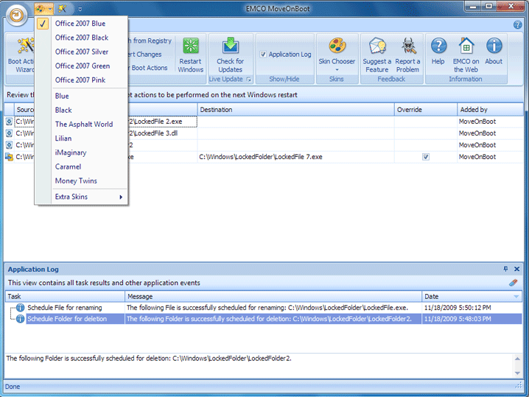Sort log by the Date column header
The width and height of the screenshot is (529, 397).
coord(472,297)
